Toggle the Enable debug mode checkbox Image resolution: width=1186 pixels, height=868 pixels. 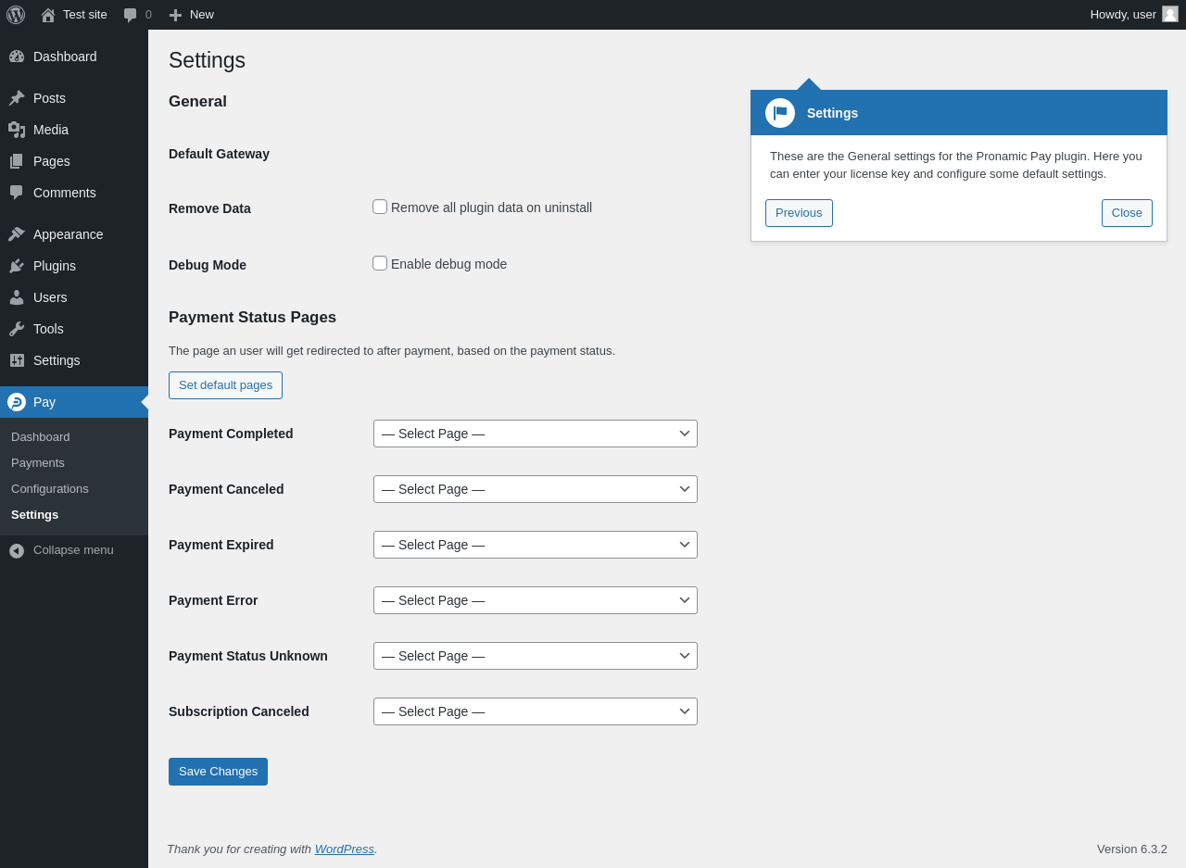[x=380, y=263]
